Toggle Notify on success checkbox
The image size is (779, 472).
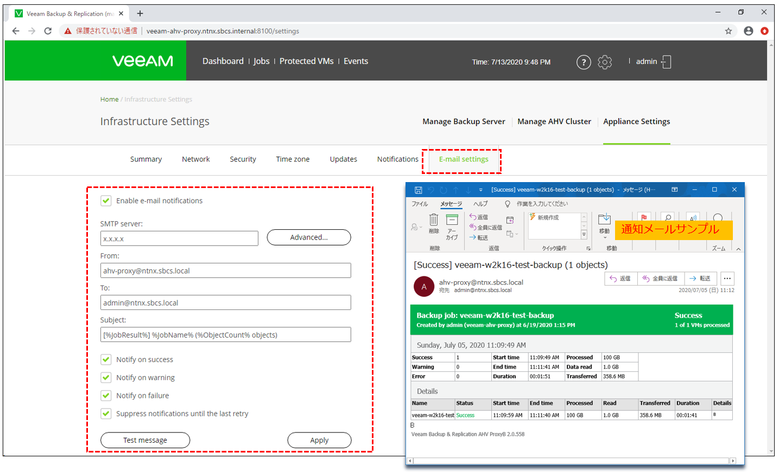[106, 359]
